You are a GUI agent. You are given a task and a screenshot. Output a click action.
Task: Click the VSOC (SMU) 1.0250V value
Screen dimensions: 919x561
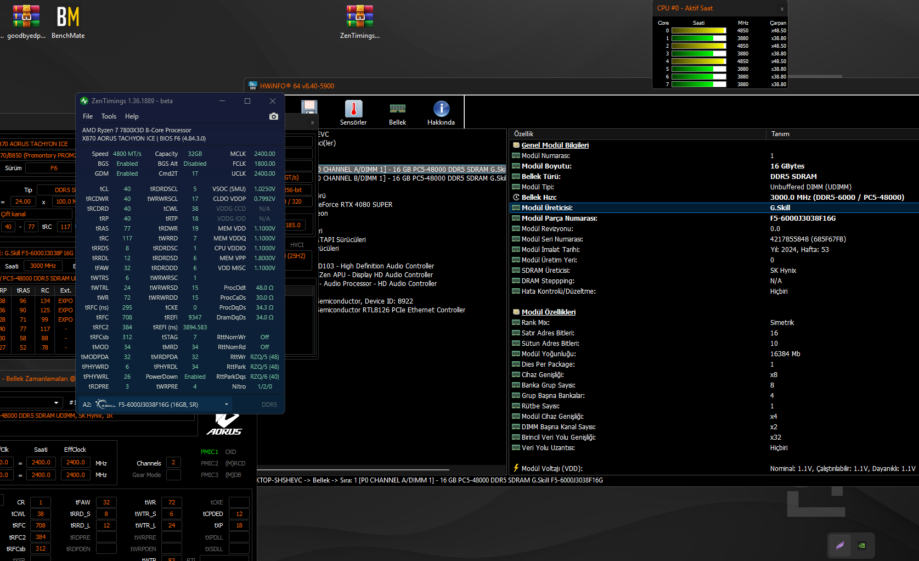(x=264, y=189)
